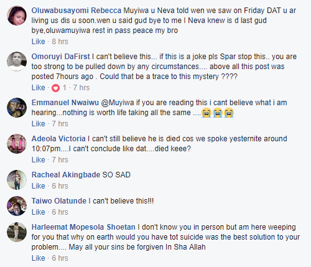Open Oluwabusayomi Rebecca name link

point(77,11)
